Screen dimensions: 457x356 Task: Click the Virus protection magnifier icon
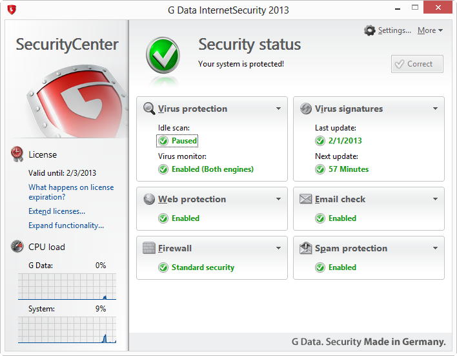coord(149,109)
